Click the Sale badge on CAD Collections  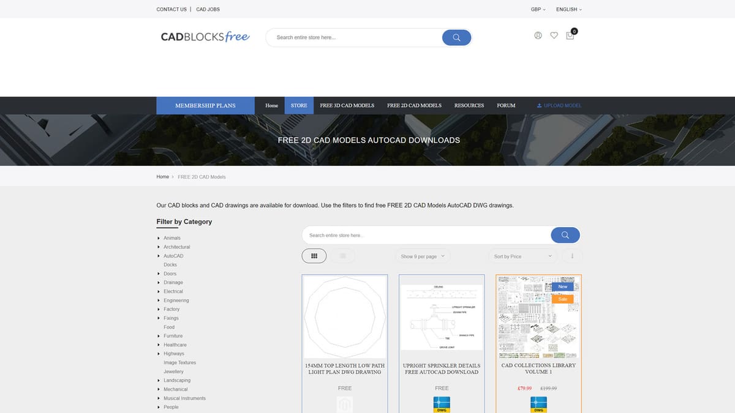click(x=562, y=299)
